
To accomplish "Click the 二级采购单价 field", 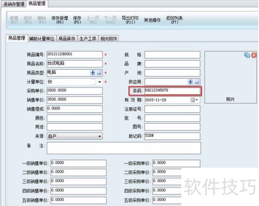I will (167, 172).
